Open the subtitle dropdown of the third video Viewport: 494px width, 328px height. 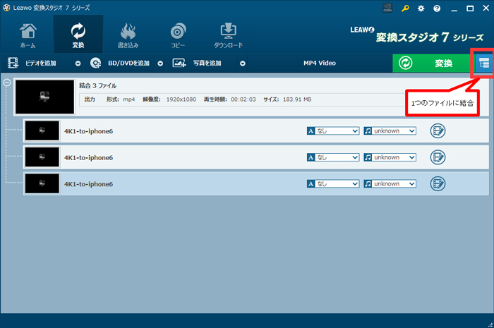(333, 184)
